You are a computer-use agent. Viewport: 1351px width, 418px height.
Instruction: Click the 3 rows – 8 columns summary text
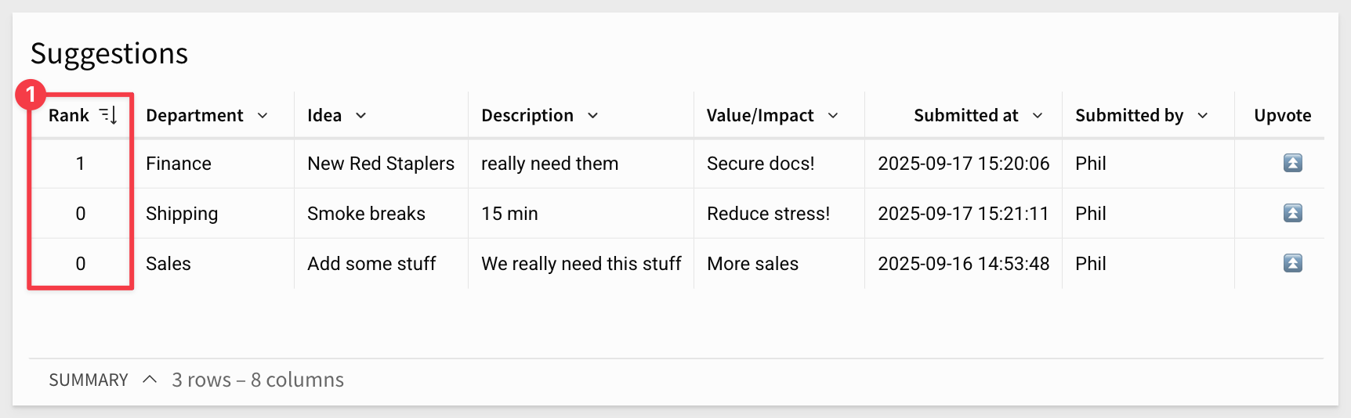[x=258, y=380]
